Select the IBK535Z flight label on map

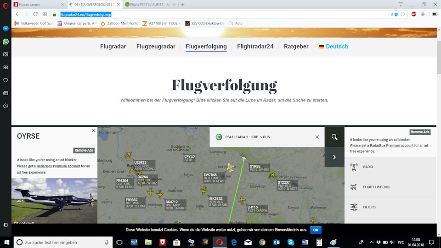[x=218, y=202]
